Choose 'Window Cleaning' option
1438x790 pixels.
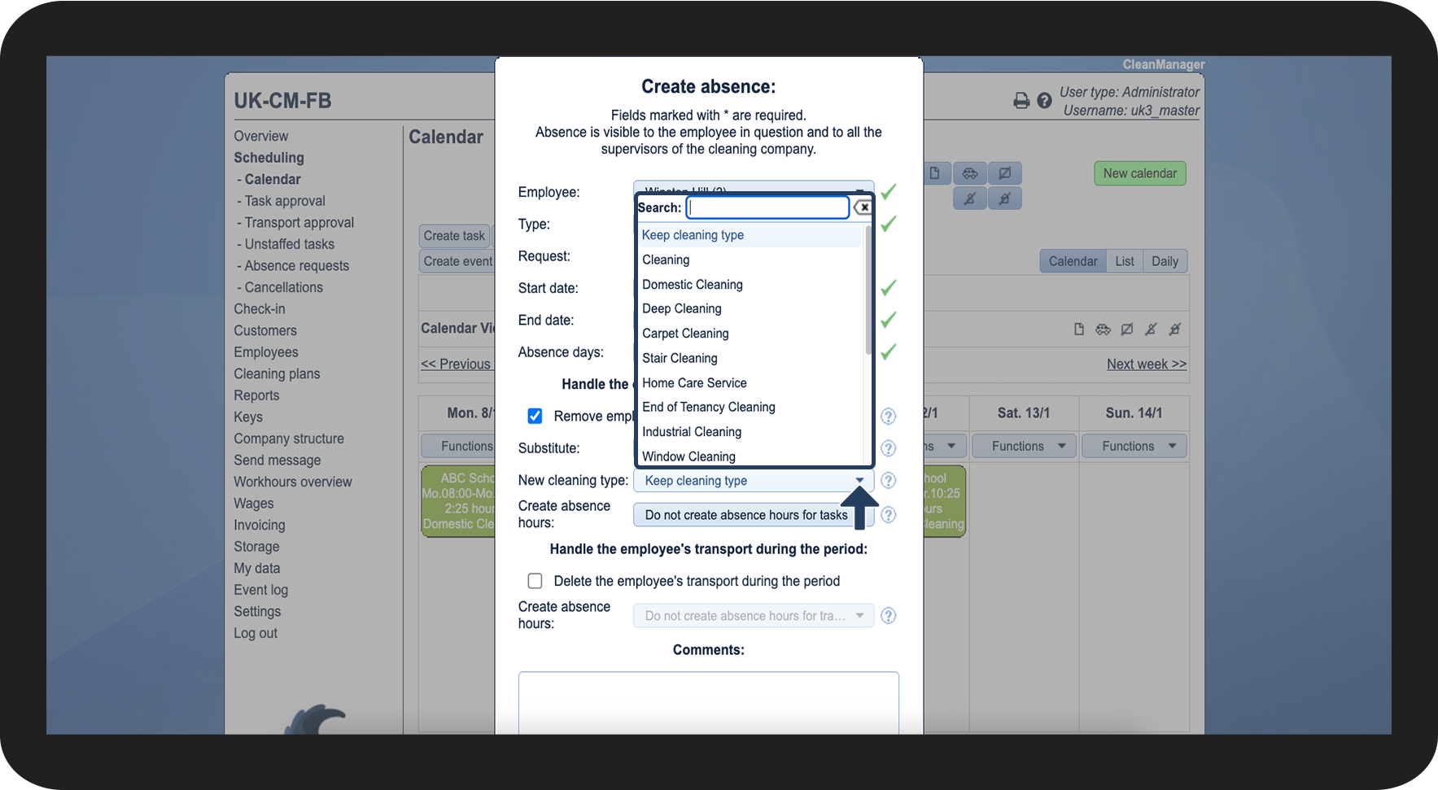click(749, 456)
